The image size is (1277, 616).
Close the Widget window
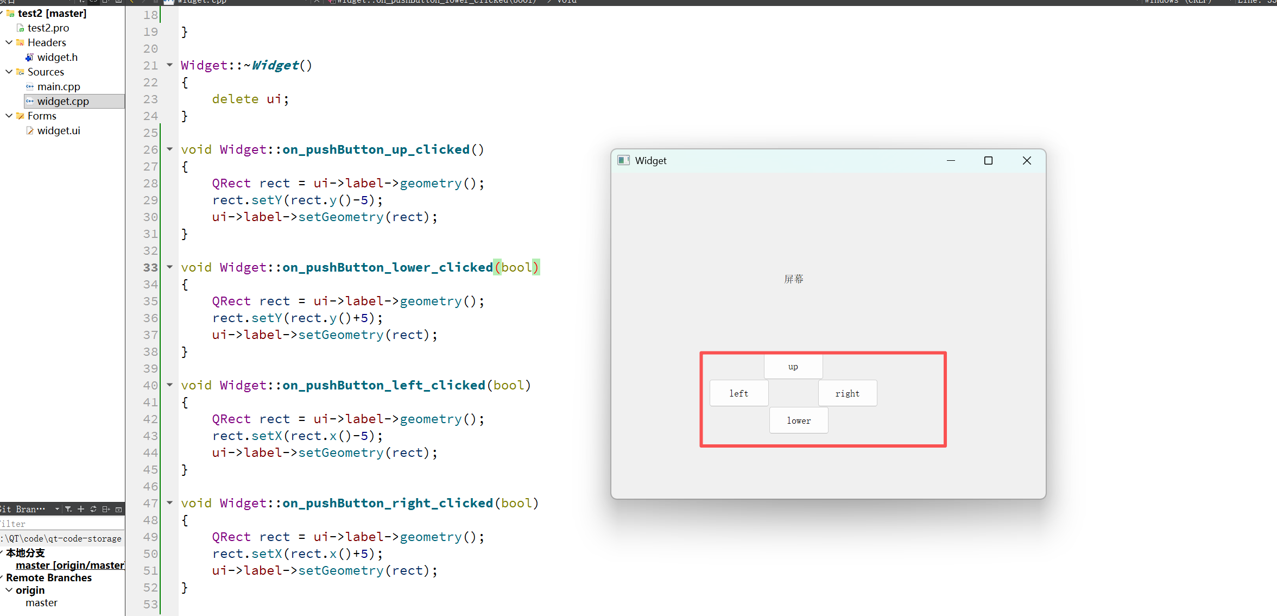pos(1027,160)
